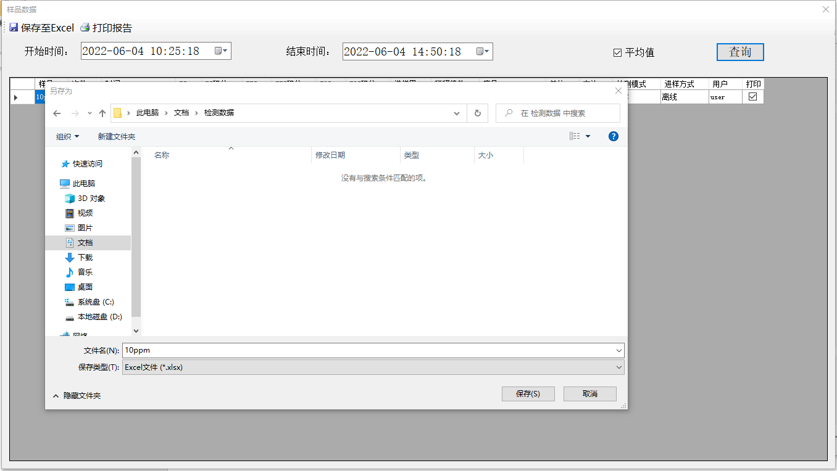Click the 查询 query button
Viewport: 837px width, 471px height.
click(x=740, y=52)
